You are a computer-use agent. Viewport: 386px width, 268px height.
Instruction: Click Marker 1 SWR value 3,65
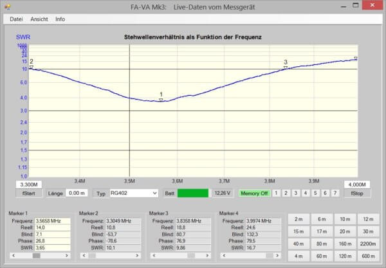[53, 247]
